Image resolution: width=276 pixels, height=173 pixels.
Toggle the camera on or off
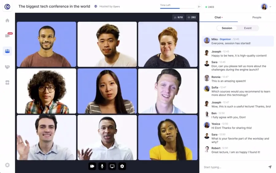(92, 166)
